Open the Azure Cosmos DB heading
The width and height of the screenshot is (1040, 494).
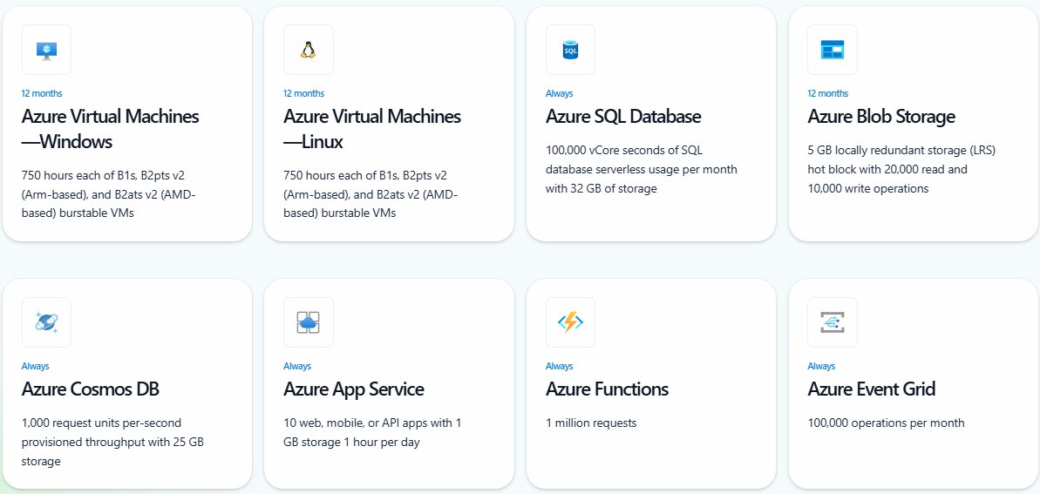pyautogui.click(x=90, y=389)
